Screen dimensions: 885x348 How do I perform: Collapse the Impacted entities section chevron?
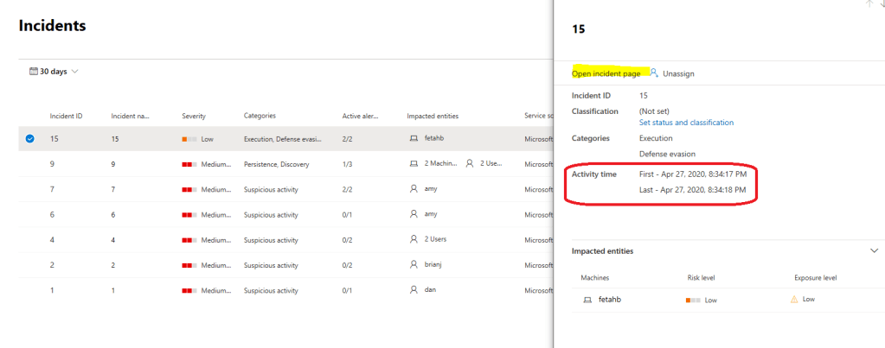[873, 251]
